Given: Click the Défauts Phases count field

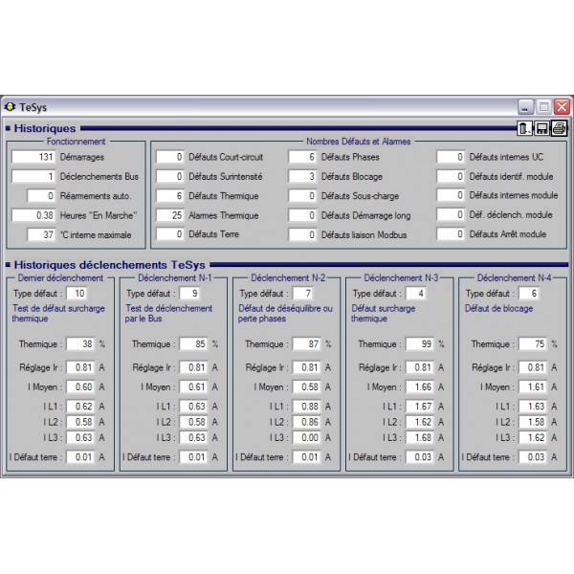Looking at the screenshot, I should point(302,157).
